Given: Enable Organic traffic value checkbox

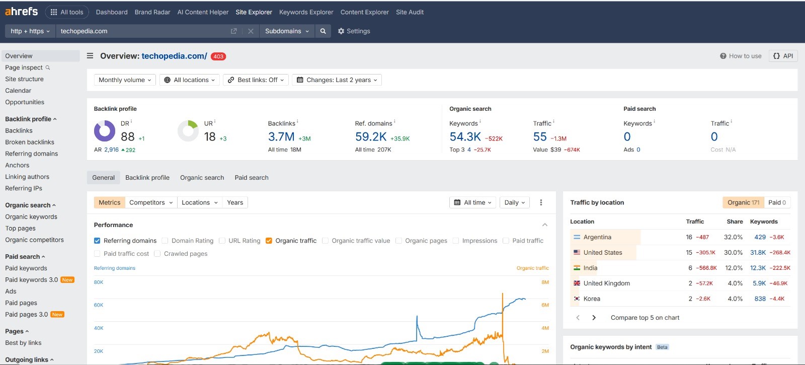Looking at the screenshot, I should (x=325, y=241).
